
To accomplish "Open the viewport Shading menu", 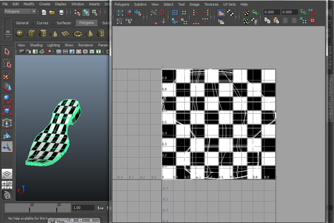I will pyautogui.click(x=36, y=45).
